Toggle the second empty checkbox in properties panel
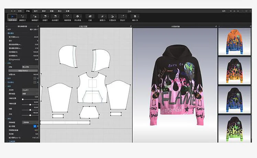The width and height of the screenshot is (257, 158). 35,82
